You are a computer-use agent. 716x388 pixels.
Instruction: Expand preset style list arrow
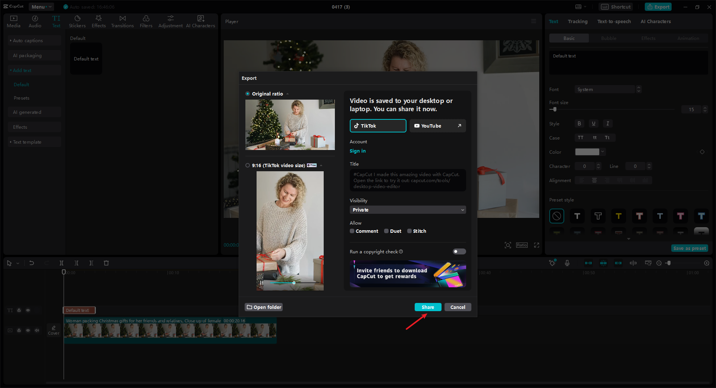click(x=629, y=239)
